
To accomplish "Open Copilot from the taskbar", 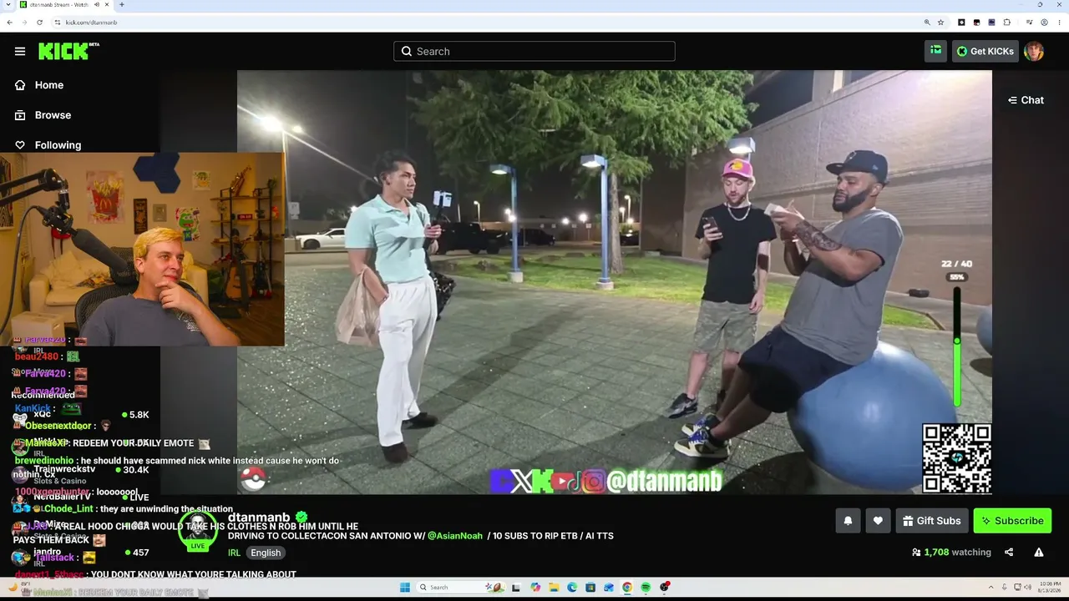I will (x=535, y=588).
